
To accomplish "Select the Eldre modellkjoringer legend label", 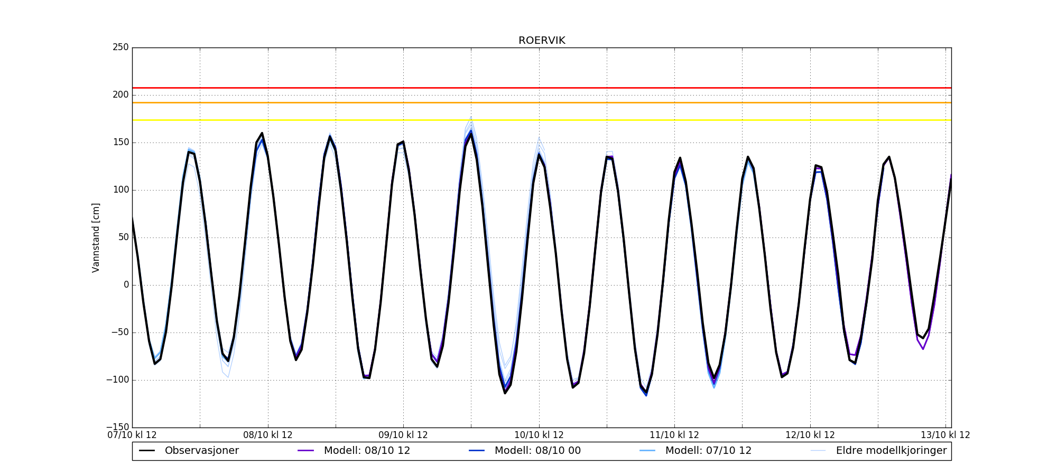I will 891,451.
